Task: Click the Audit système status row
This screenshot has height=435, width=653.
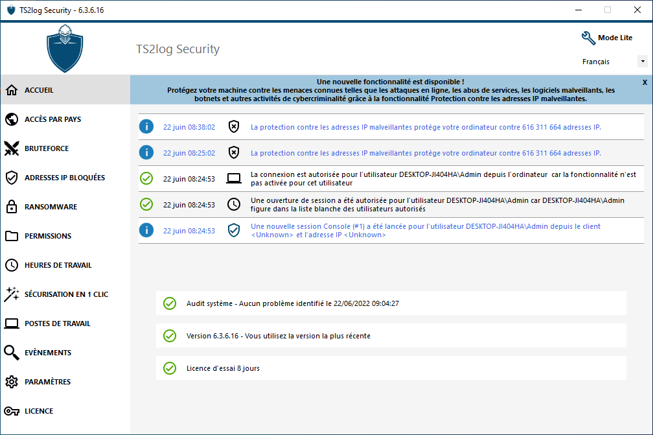Action: [391, 303]
